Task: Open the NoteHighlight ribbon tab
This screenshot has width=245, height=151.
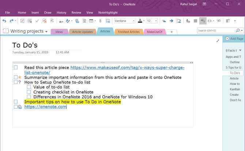Action: pos(108,13)
